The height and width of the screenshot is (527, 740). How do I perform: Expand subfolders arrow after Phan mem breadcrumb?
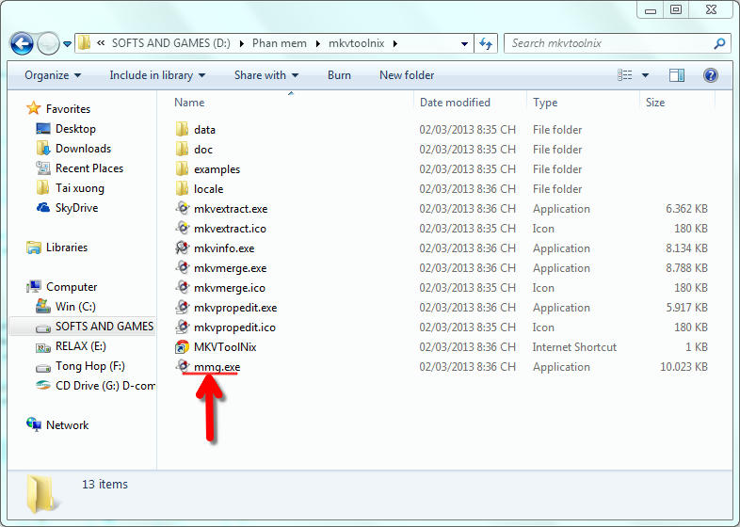click(318, 44)
